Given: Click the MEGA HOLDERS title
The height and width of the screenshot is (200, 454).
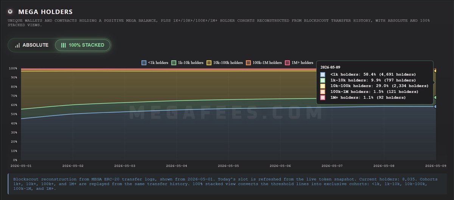Looking at the screenshot, I should [45, 12].
